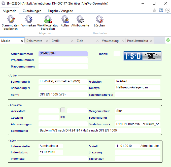Click the window layout icon beside star
The height and width of the screenshot is (167, 171).
point(161,11)
